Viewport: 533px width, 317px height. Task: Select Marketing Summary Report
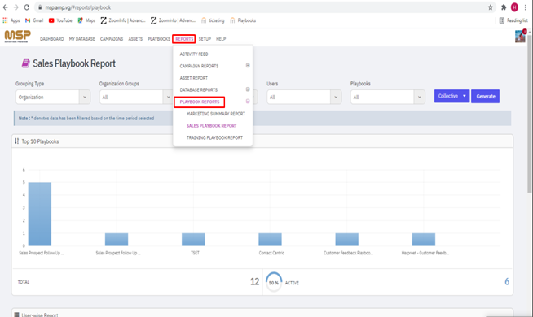click(216, 114)
